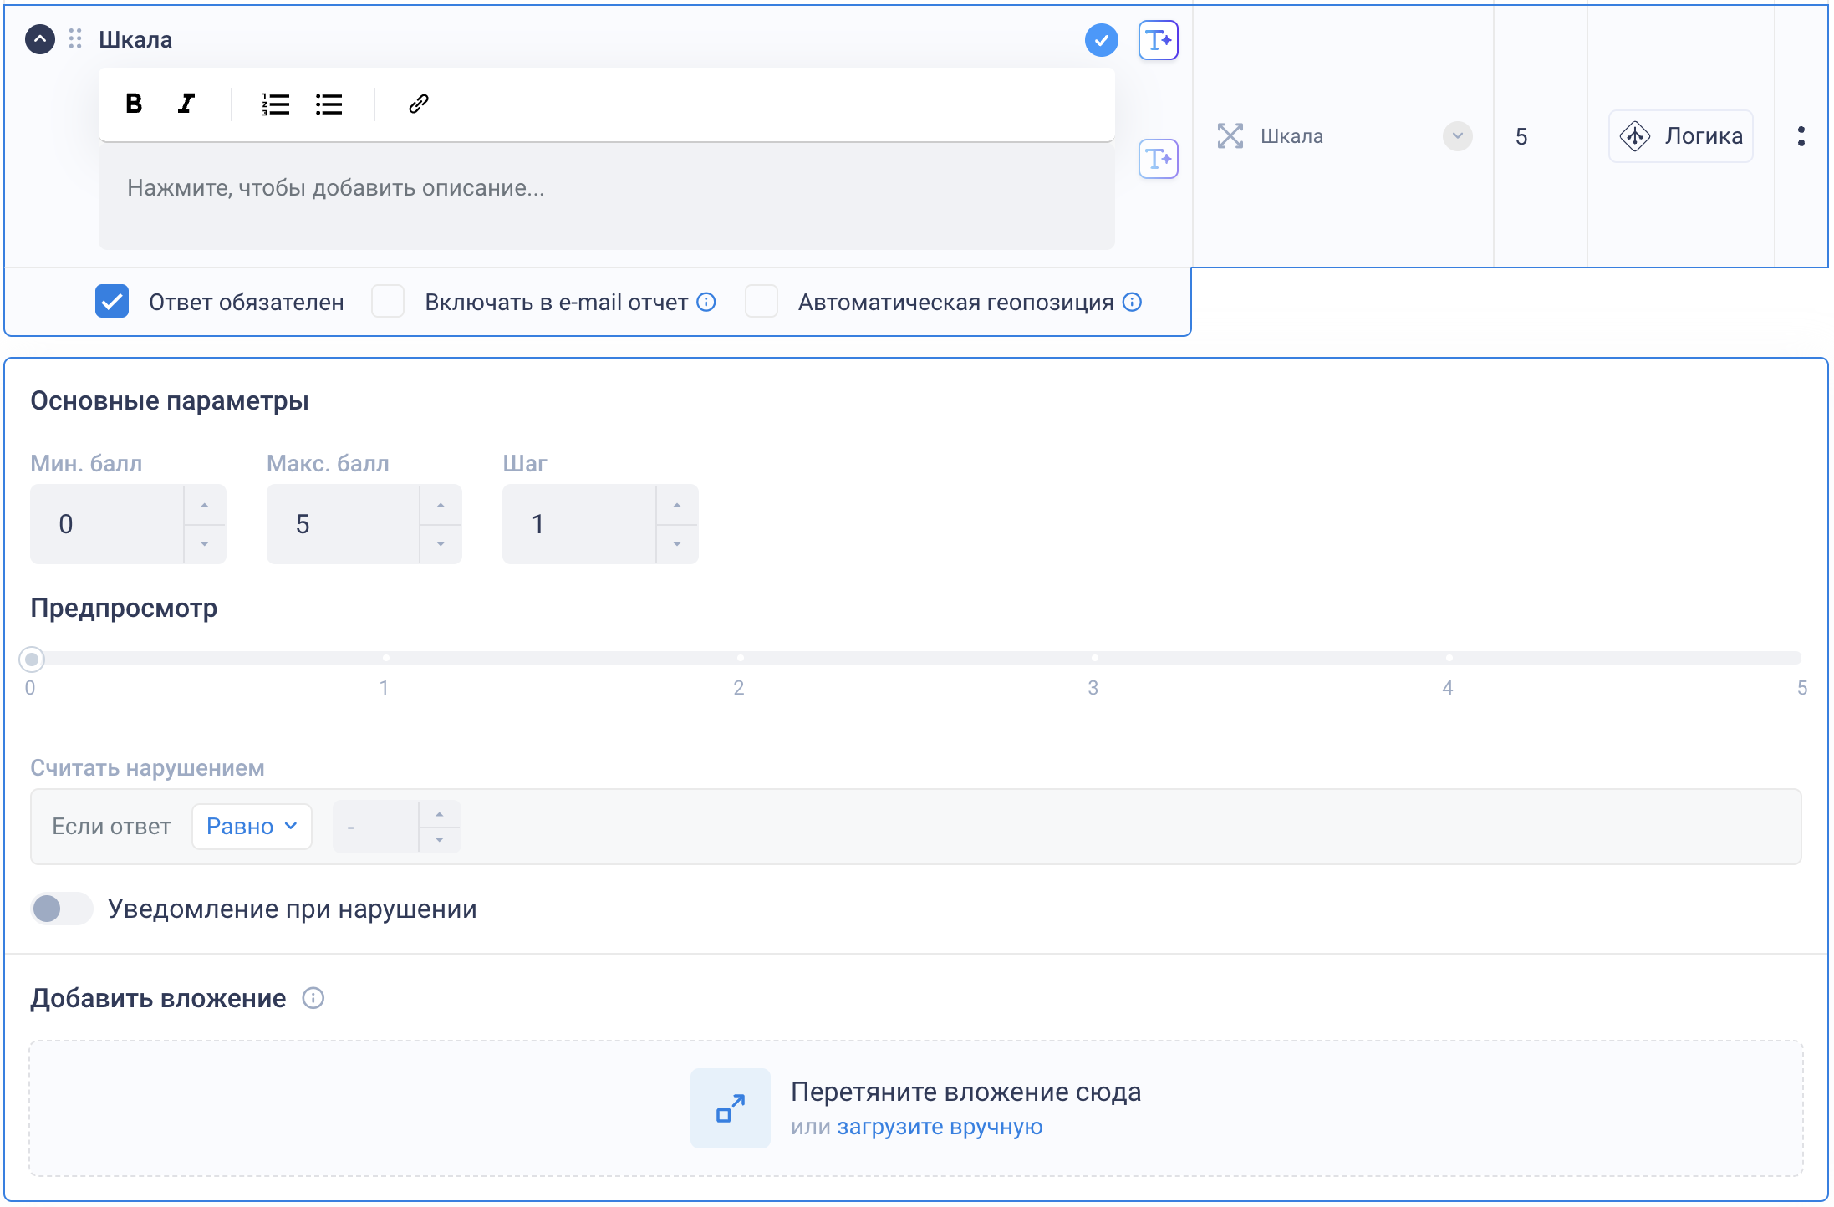
Task: Insert a numbered list
Action: pos(275,104)
